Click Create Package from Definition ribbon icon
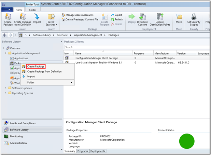 coord(23,20)
